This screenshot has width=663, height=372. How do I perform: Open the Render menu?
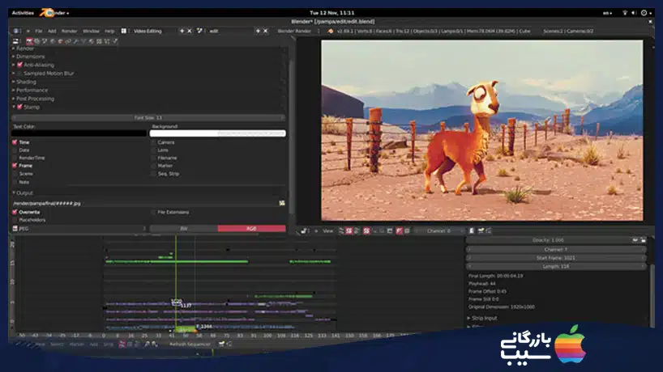pos(70,31)
